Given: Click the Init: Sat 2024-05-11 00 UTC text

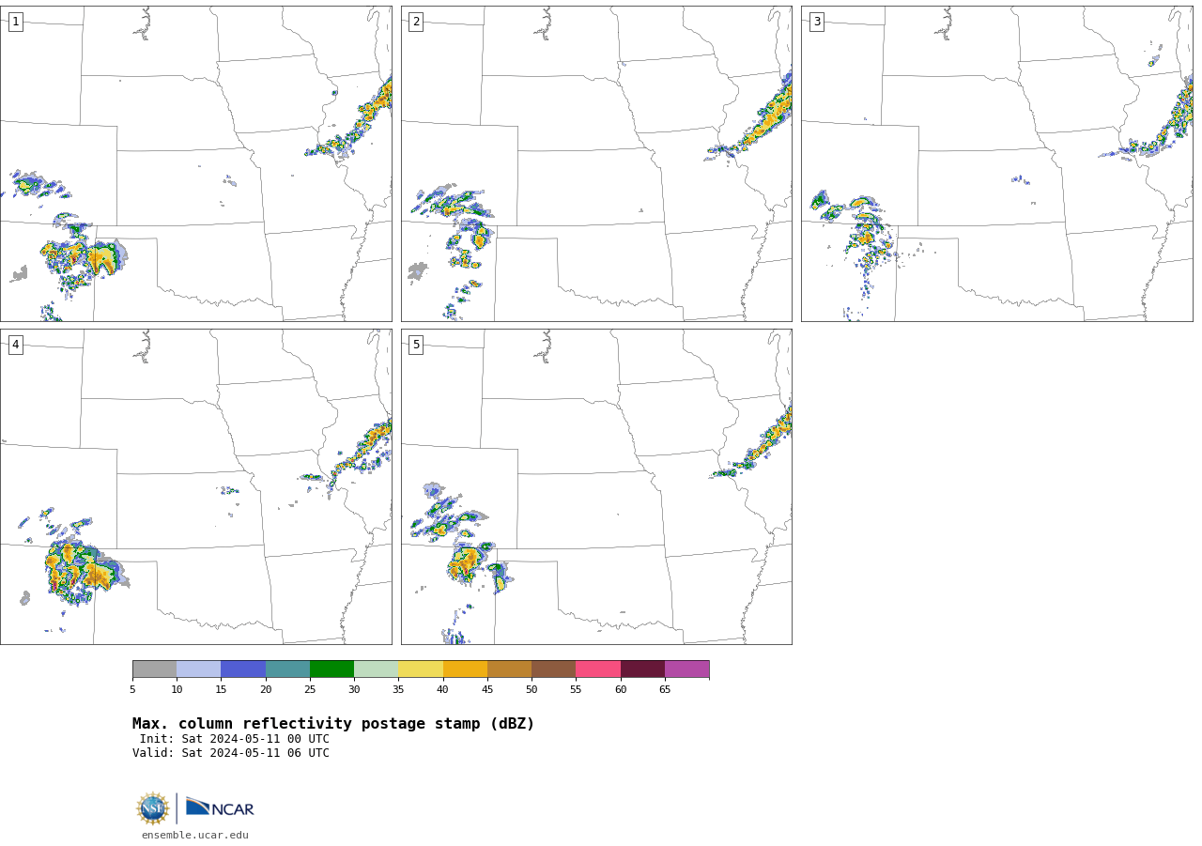Looking at the screenshot, I should tap(235, 739).
